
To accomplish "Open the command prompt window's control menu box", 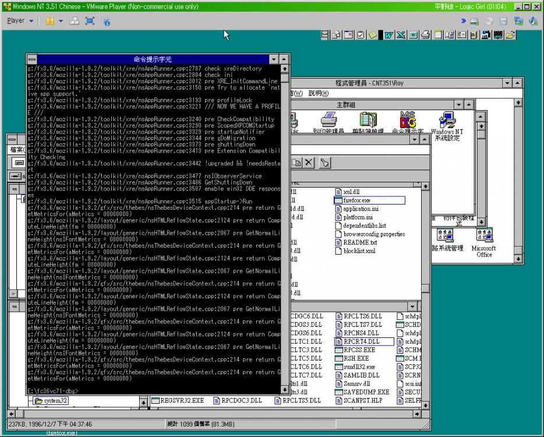I will pos(32,59).
